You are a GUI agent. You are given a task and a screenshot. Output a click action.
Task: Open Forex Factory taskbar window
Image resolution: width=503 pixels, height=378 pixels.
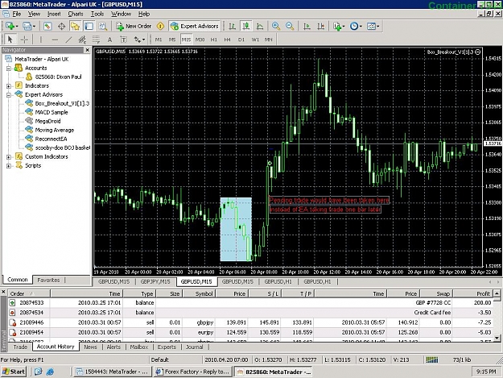click(192, 372)
